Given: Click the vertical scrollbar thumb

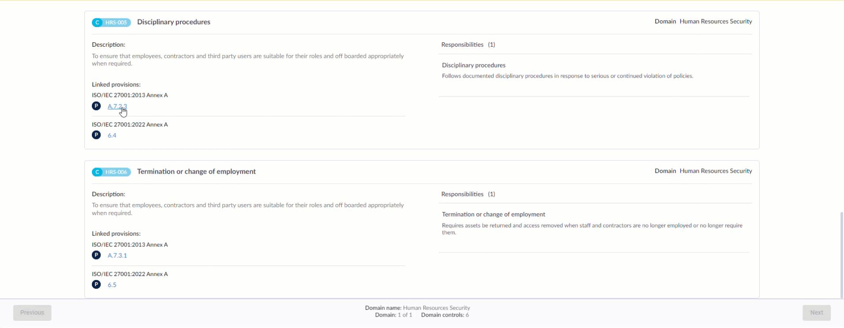Looking at the screenshot, I should (841, 255).
